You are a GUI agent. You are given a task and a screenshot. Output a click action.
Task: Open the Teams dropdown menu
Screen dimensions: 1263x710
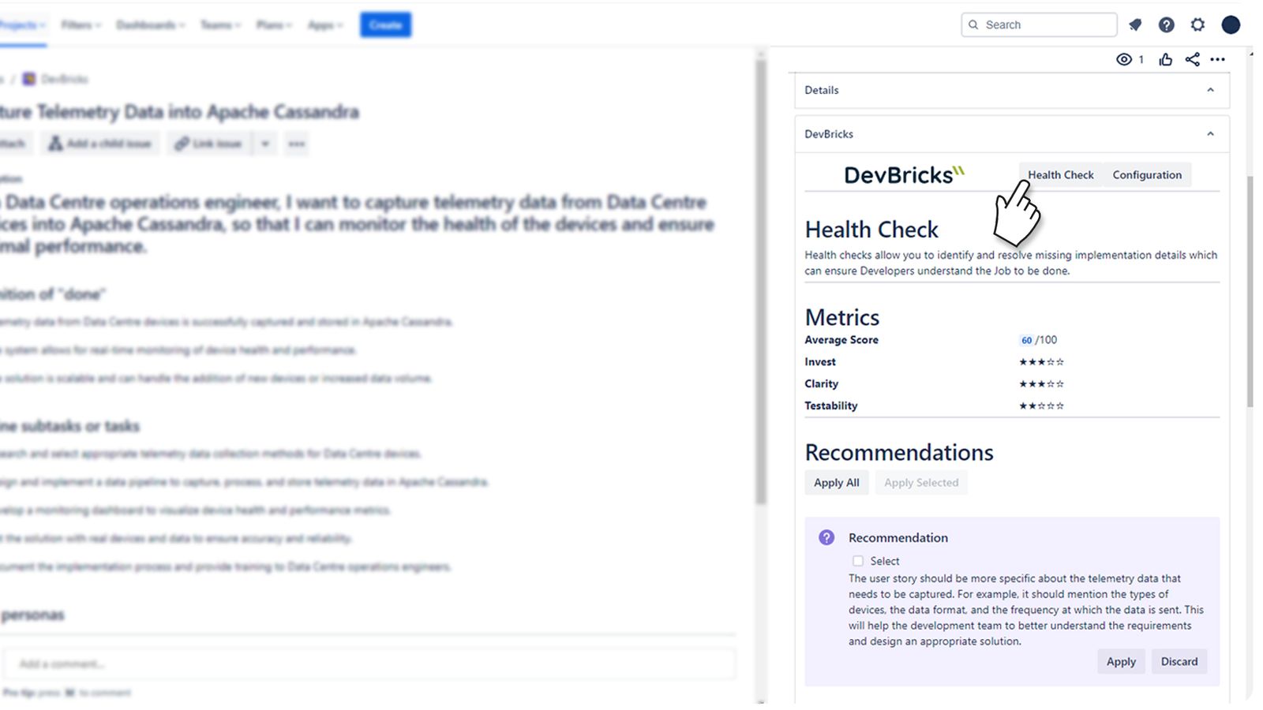click(220, 25)
